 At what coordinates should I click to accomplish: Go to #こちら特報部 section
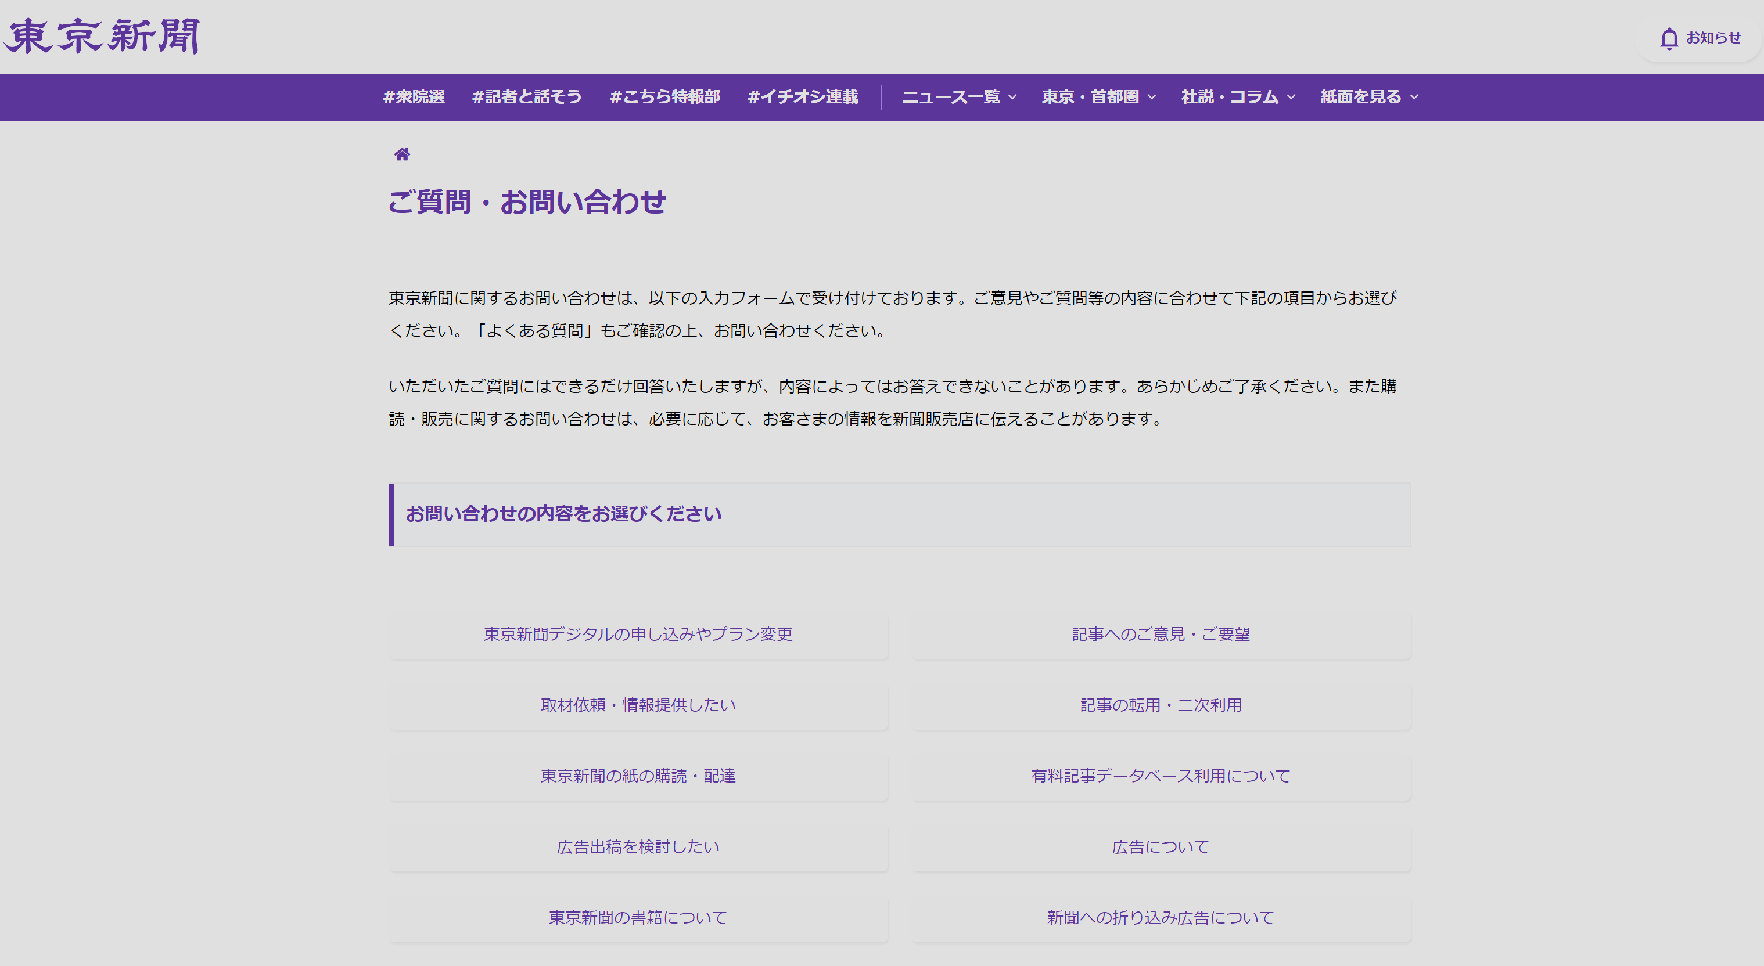point(664,97)
